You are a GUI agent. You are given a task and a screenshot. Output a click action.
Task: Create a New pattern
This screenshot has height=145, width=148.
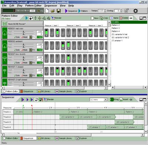pyautogui.click(x=94, y=18)
